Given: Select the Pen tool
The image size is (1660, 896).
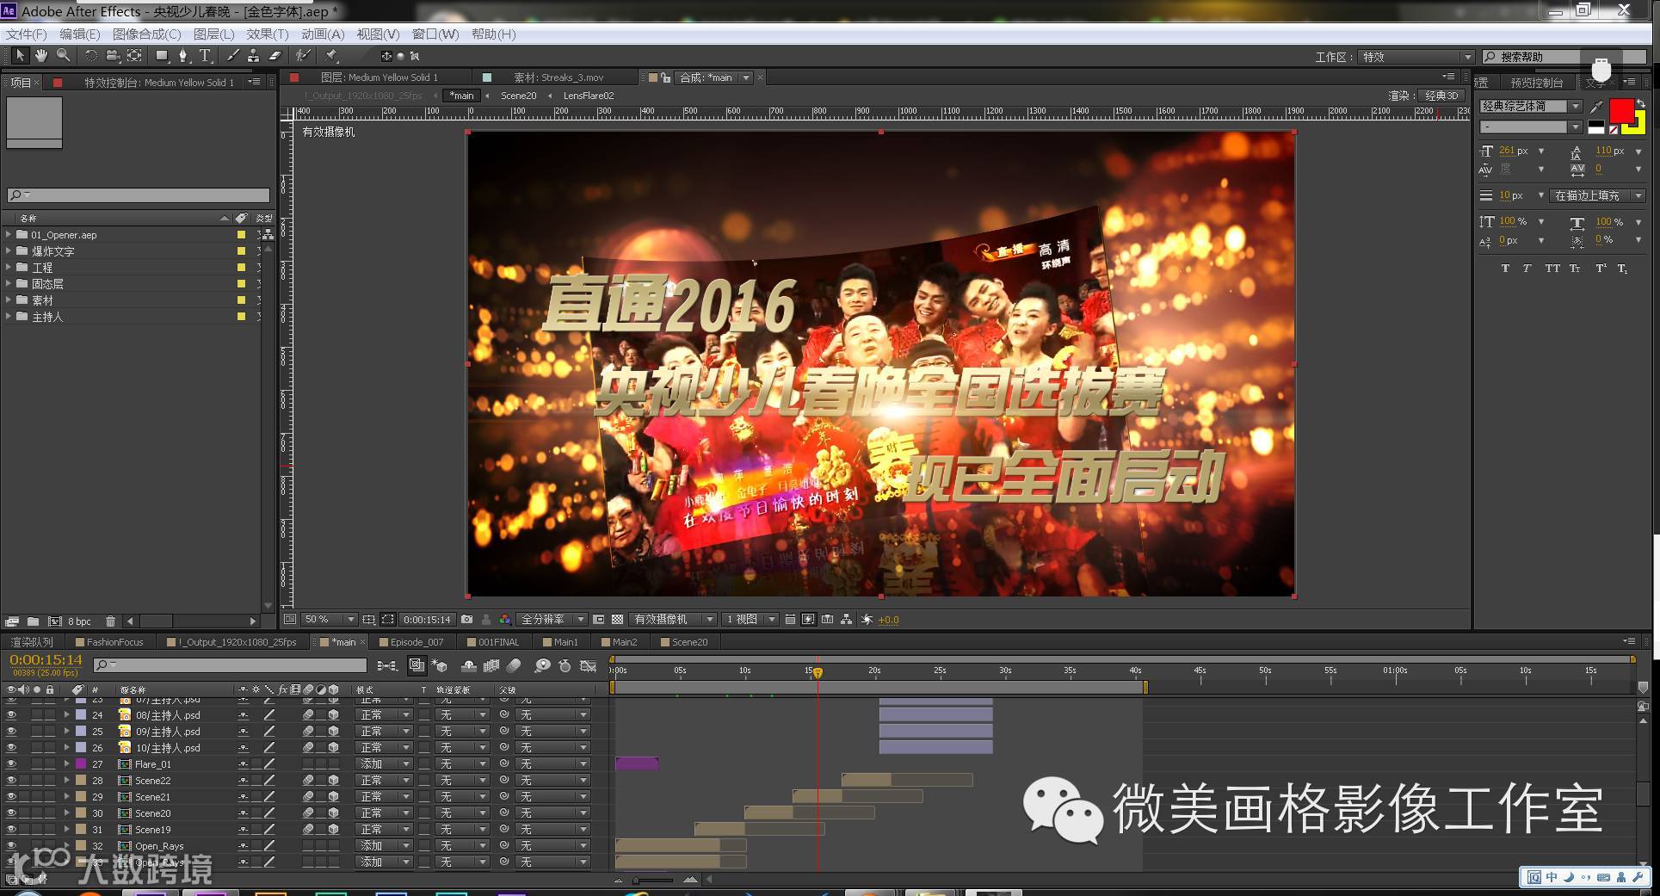Looking at the screenshot, I should 182,56.
